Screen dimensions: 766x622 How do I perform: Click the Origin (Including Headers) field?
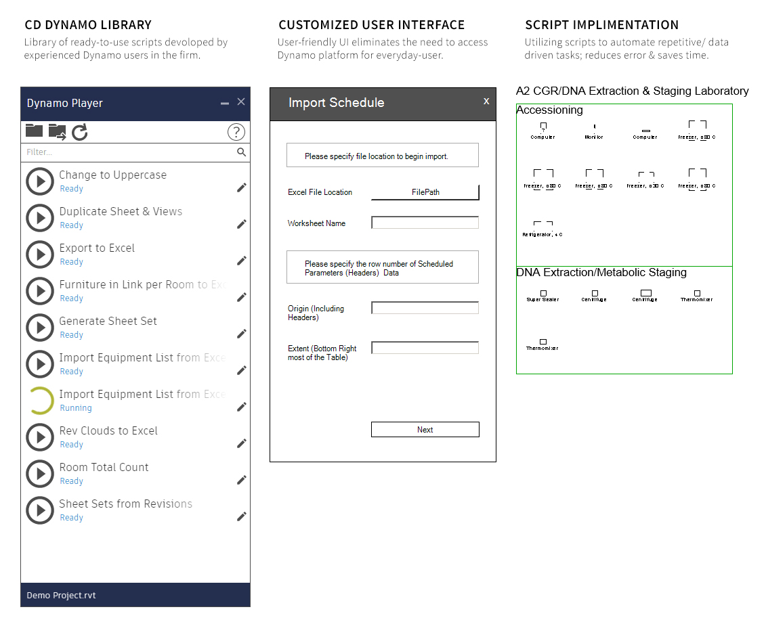point(425,307)
